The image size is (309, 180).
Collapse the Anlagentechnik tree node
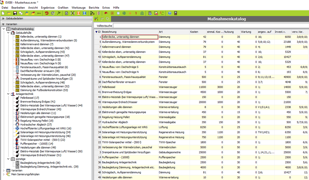tap(8, 94)
